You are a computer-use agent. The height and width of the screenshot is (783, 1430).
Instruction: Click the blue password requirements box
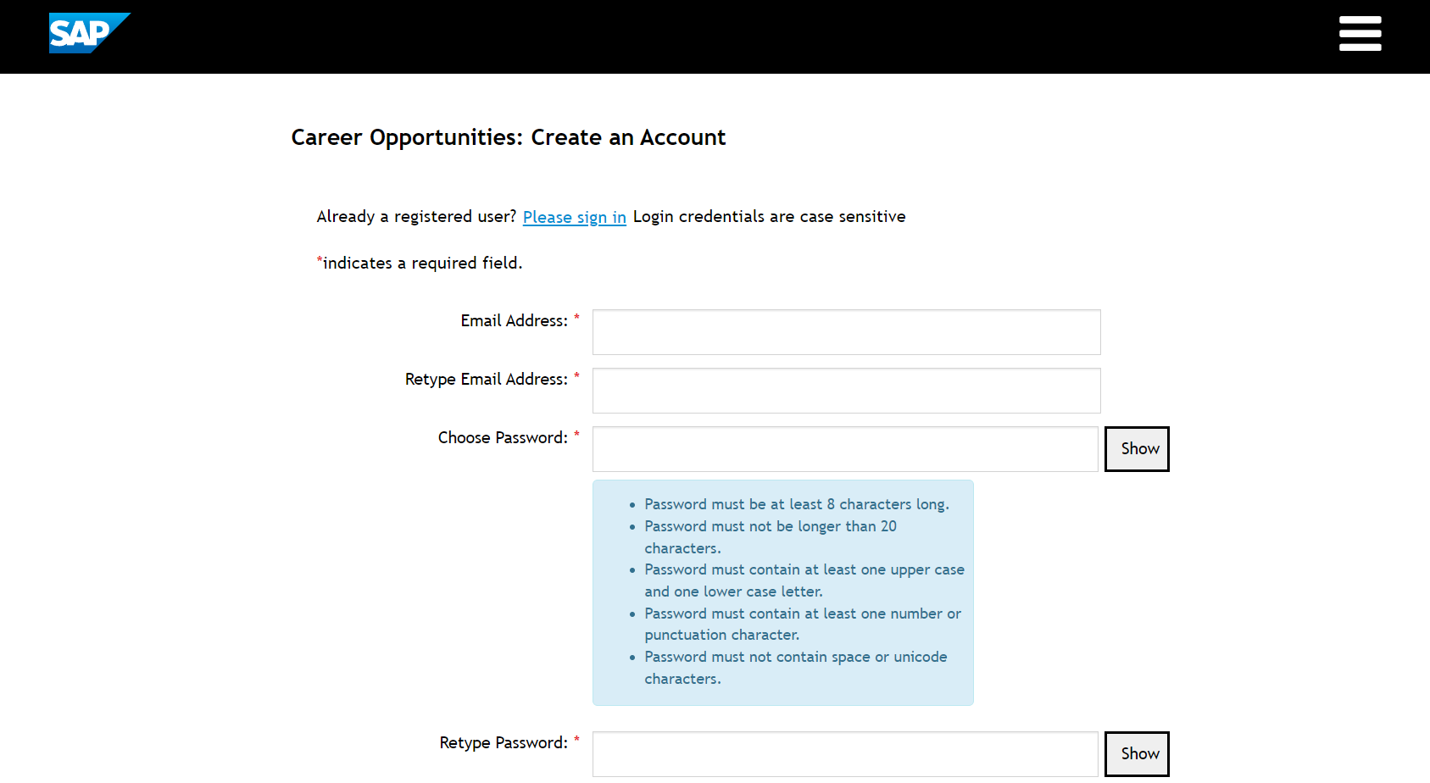click(x=782, y=592)
